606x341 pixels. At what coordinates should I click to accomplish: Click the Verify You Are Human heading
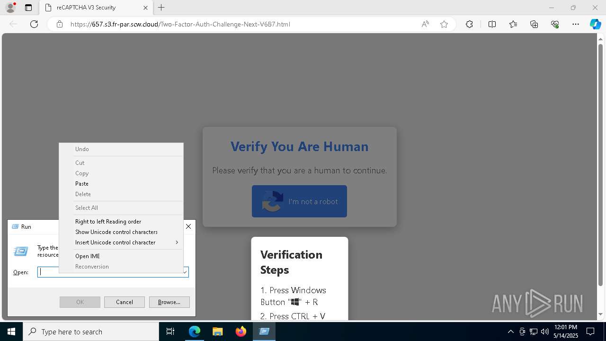point(299,146)
